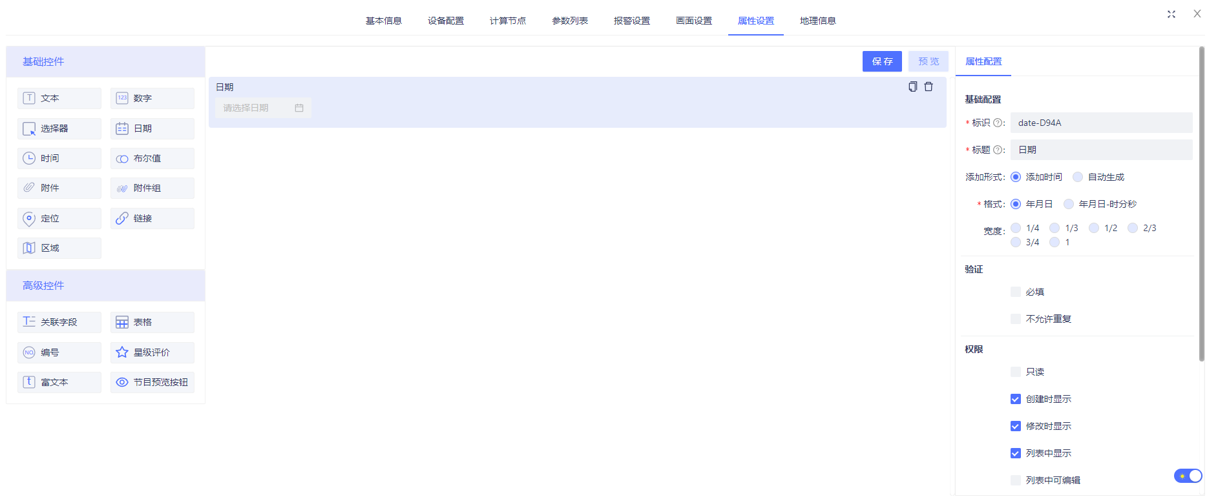The height and width of the screenshot is (499, 1207).
Task: Close the dialog with X icon
Action: point(1197,14)
